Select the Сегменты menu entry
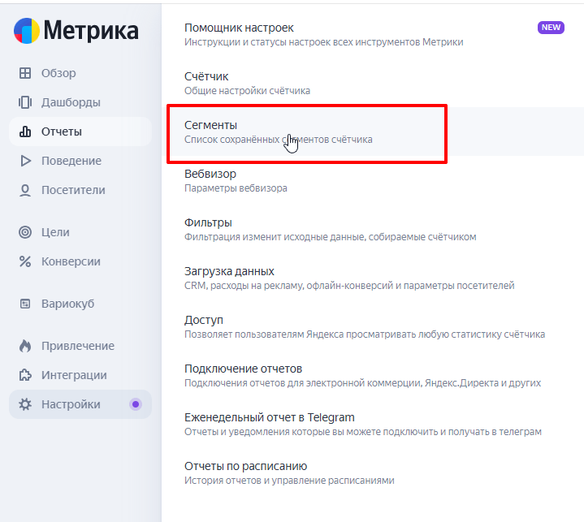The image size is (584, 522). point(211,125)
